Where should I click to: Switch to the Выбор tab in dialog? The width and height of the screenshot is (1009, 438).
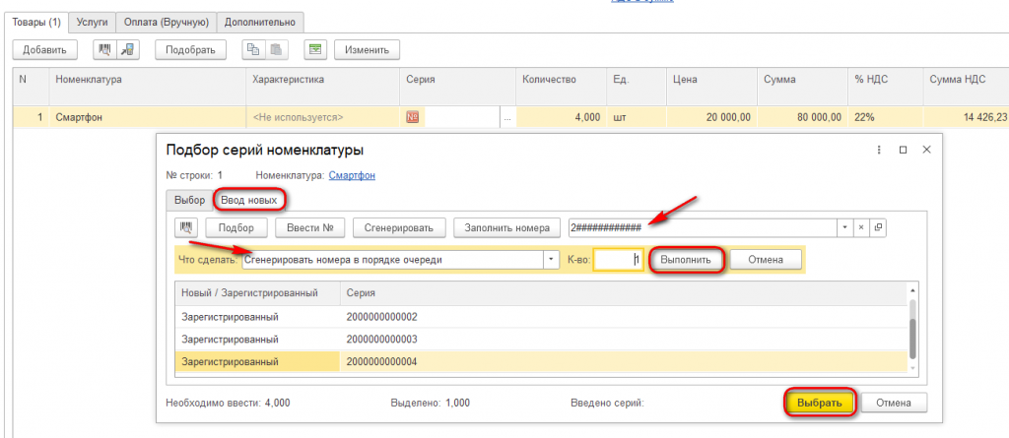coord(190,200)
